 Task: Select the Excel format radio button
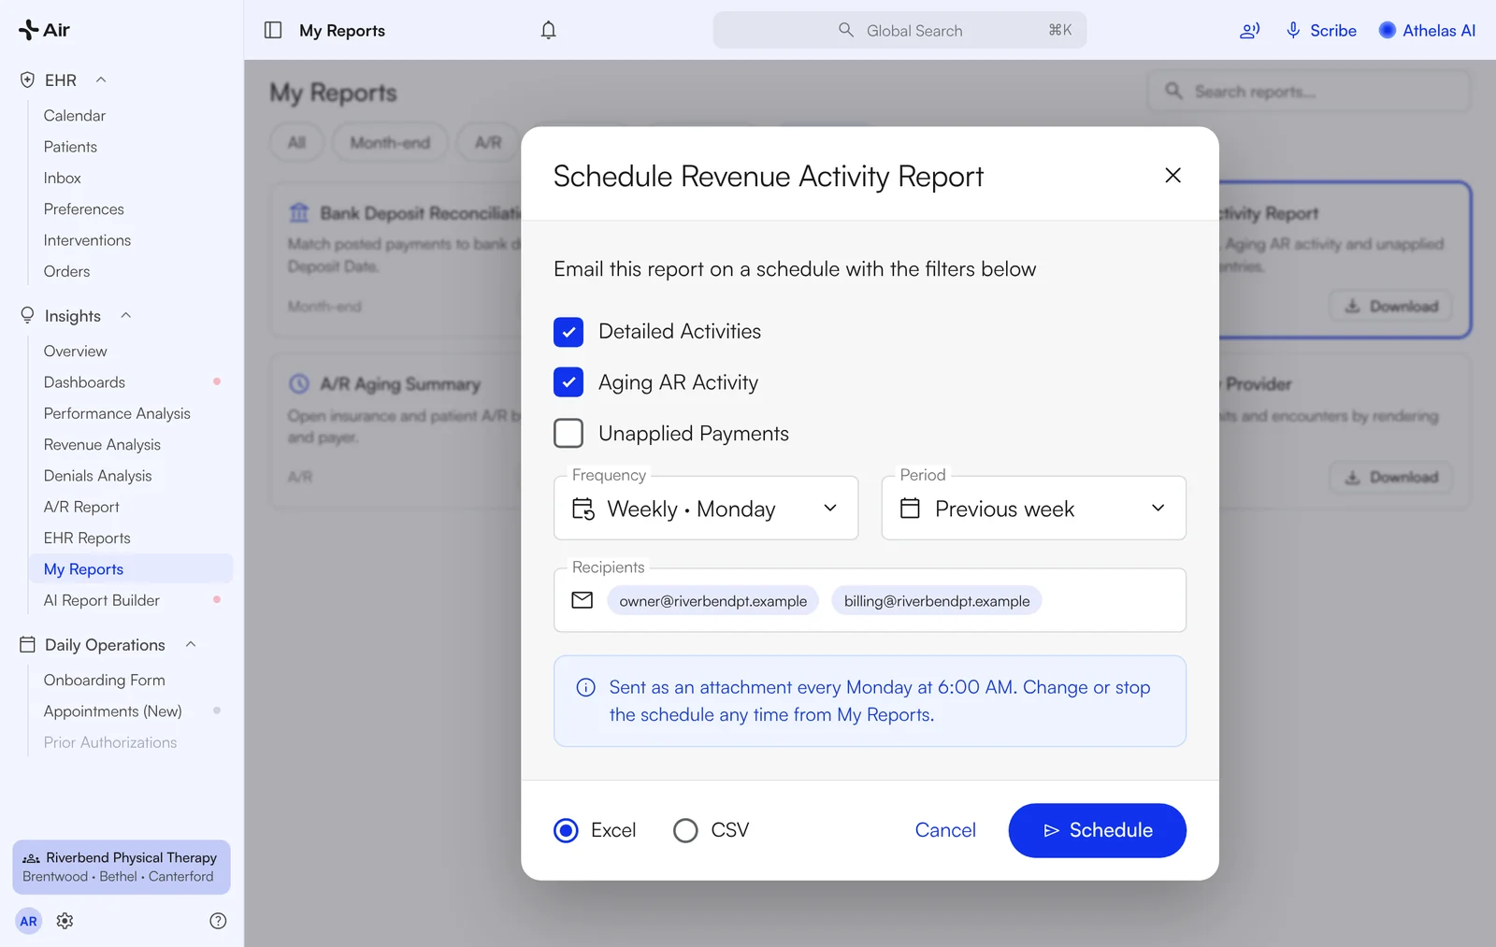tap(567, 830)
